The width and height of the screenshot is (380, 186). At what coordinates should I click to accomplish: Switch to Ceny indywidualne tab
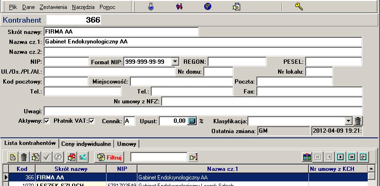click(86, 144)
